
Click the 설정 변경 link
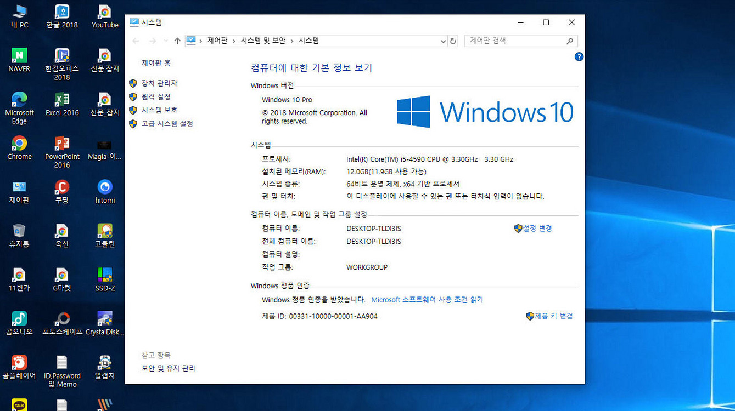[537, 229]
